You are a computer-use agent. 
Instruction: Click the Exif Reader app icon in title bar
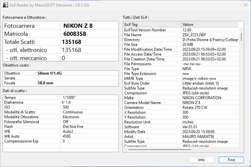click(5, 5)
